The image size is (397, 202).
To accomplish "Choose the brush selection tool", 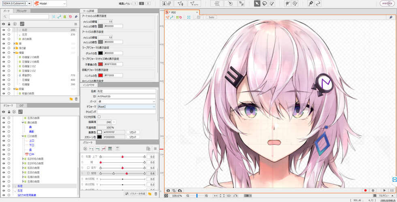I will (271, 4).
